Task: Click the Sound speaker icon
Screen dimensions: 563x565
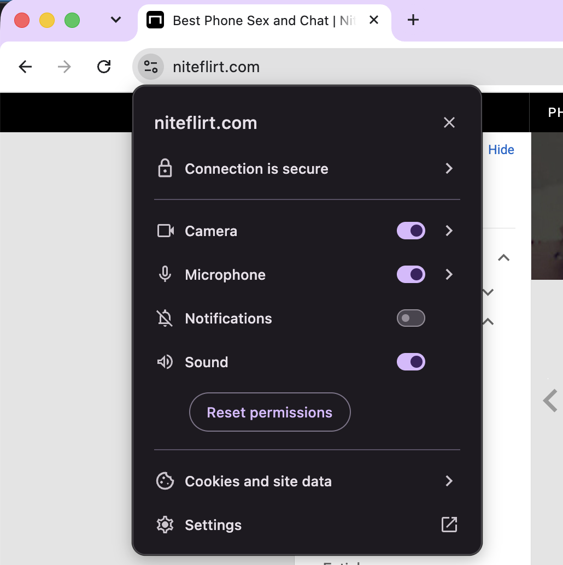Action: (x=165, y=362)
